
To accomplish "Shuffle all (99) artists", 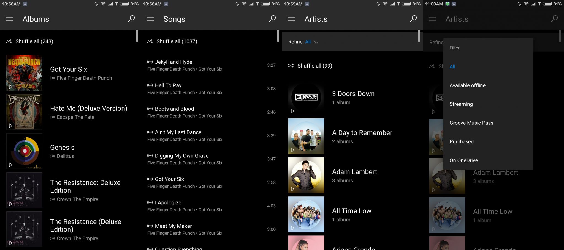I will 310,66.
